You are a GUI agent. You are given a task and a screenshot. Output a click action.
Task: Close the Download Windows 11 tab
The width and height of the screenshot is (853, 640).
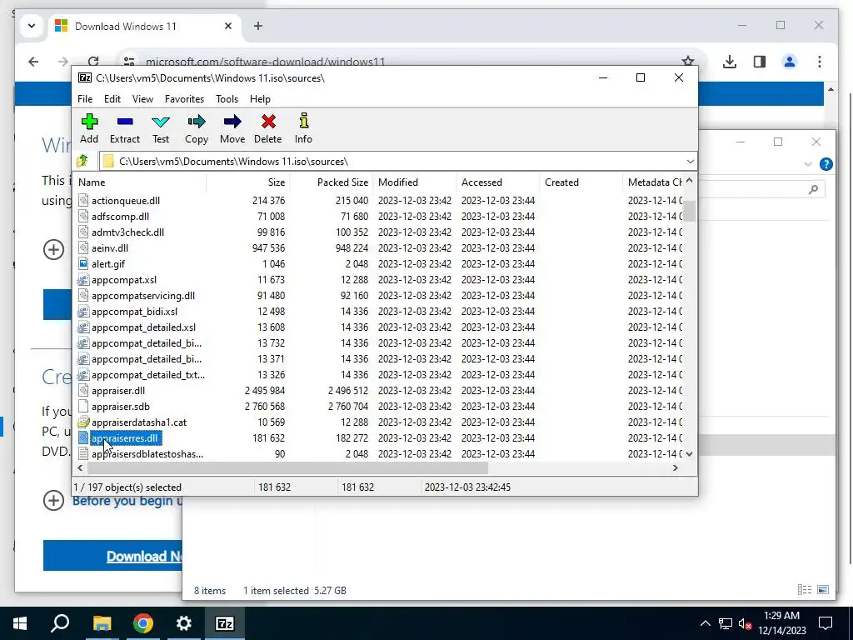coord(228,26)
